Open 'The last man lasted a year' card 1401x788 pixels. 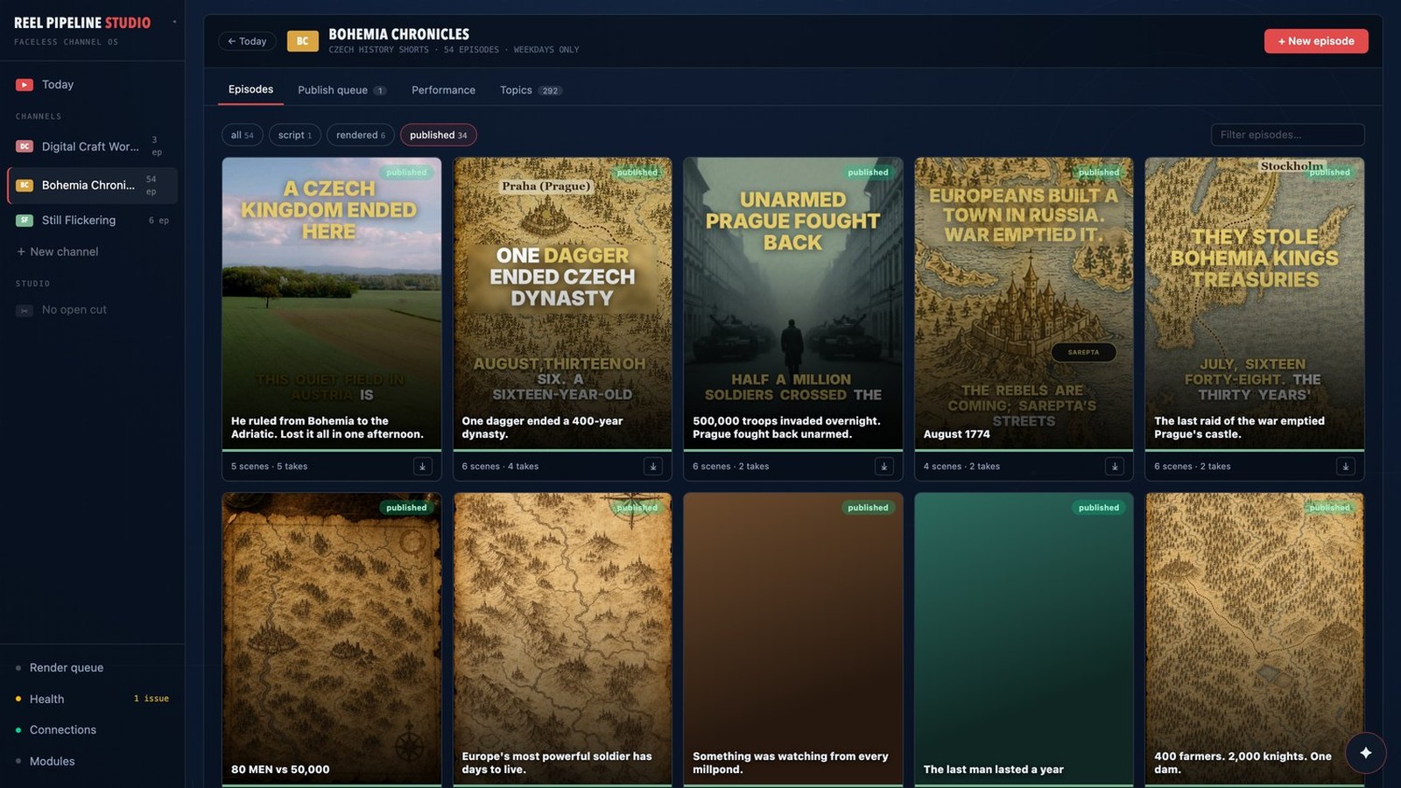1024,639
